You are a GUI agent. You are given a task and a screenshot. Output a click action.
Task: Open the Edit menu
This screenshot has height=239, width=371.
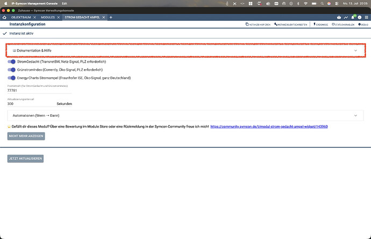click(65, 4)
